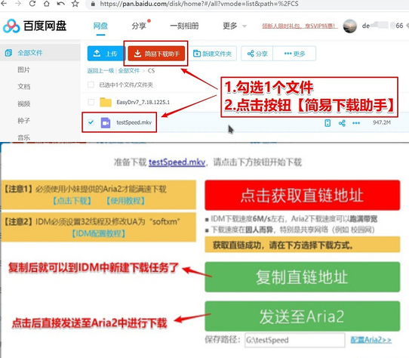Open the 一刻相册 tab
This screenshot has width=409, height=358.
click(x=184, y=26)
